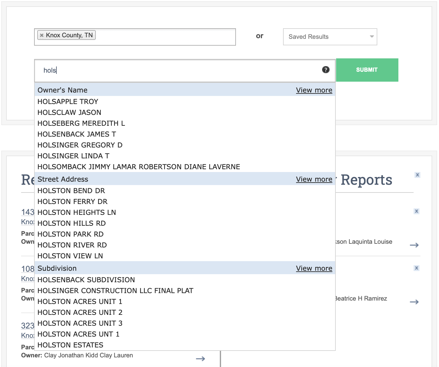Pick HOLSTON ACRES UNIT 2 subdivision
The width and height of the screenshot is (439, 367).
80,313
